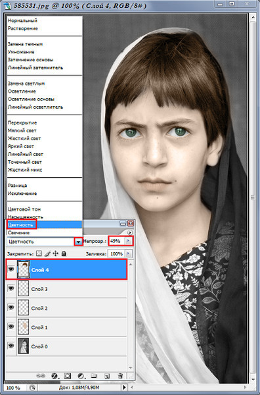Viewport: 260px width, 395px height.
Task: Choose Мягкий свет blend mode
Action: pyautogui.click(x=22, y=130)
